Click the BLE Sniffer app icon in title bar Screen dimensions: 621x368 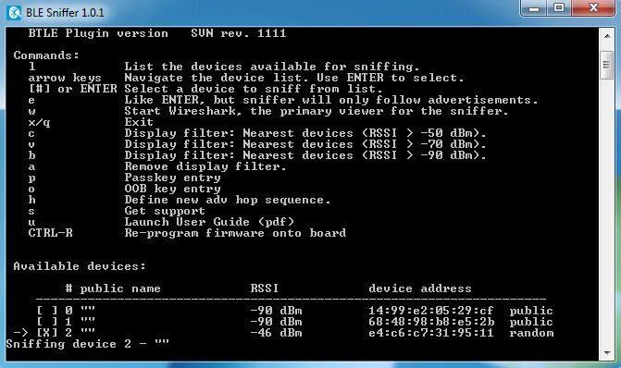click(14, 12)
